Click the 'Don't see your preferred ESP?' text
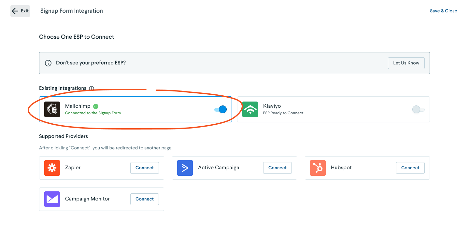Viewport: 469px width, 234px height. [x=91, y=63]
